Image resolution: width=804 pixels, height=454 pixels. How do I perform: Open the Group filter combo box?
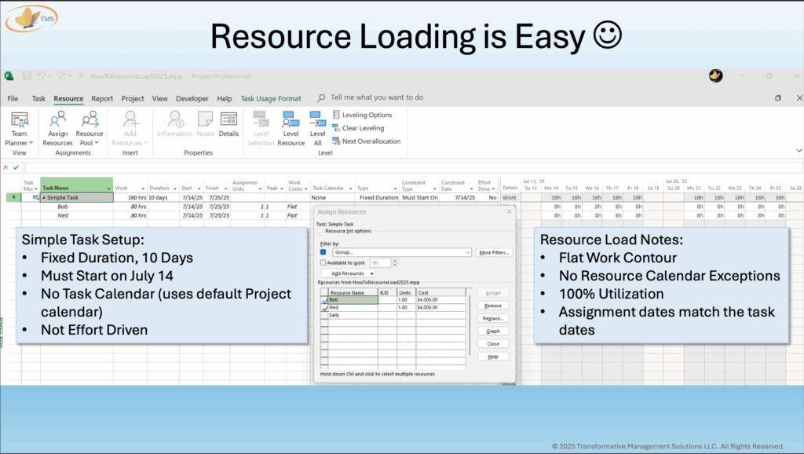tap(401, 252)
